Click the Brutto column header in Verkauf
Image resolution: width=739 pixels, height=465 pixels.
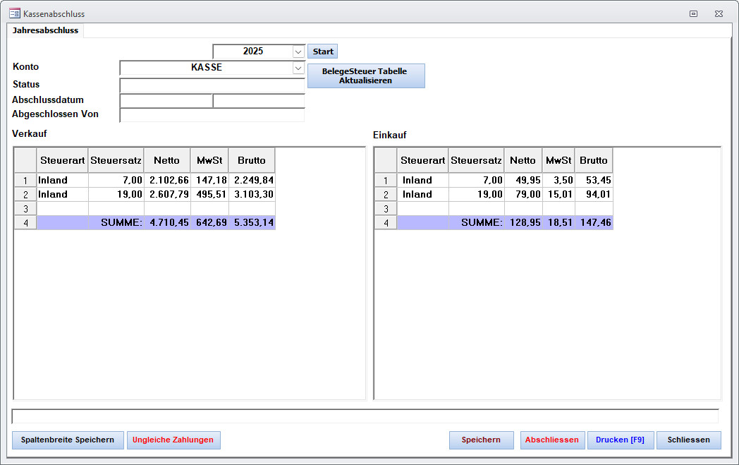click(x=252, y=160)
